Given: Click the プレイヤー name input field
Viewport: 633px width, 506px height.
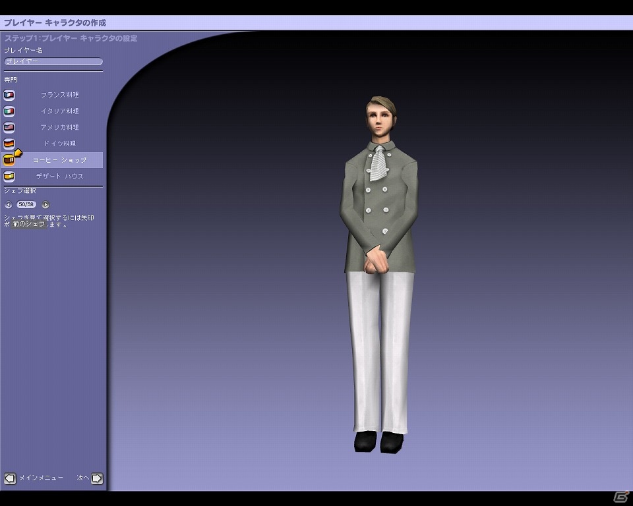Looking at the screenshot, I should [53, 61].
